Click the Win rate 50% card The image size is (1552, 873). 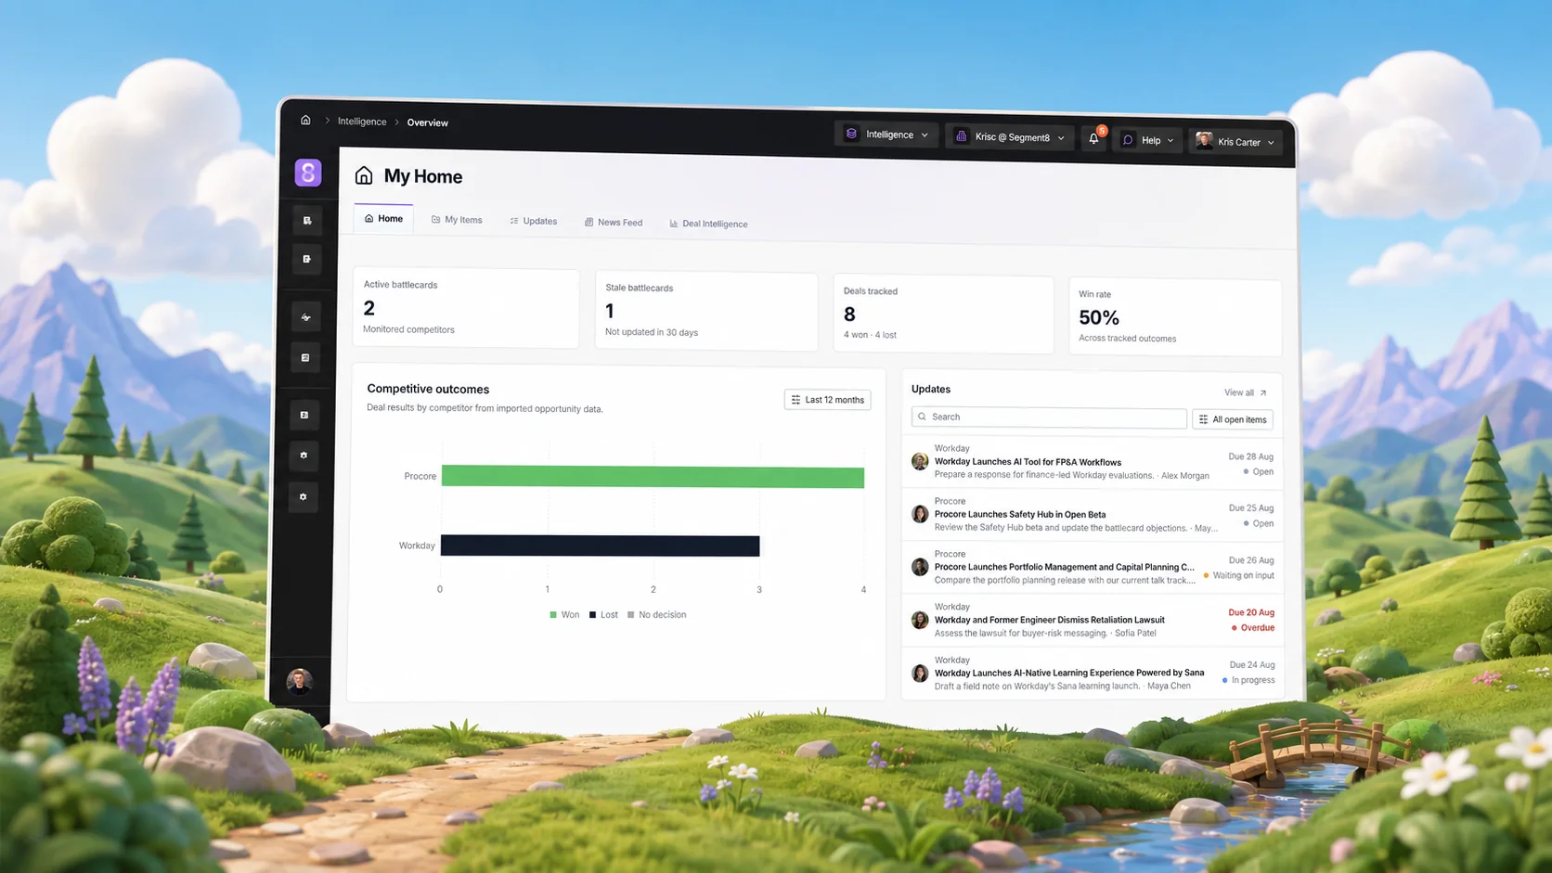click(1175, 316)
